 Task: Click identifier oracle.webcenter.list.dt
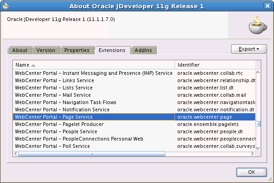coord(205,88)
